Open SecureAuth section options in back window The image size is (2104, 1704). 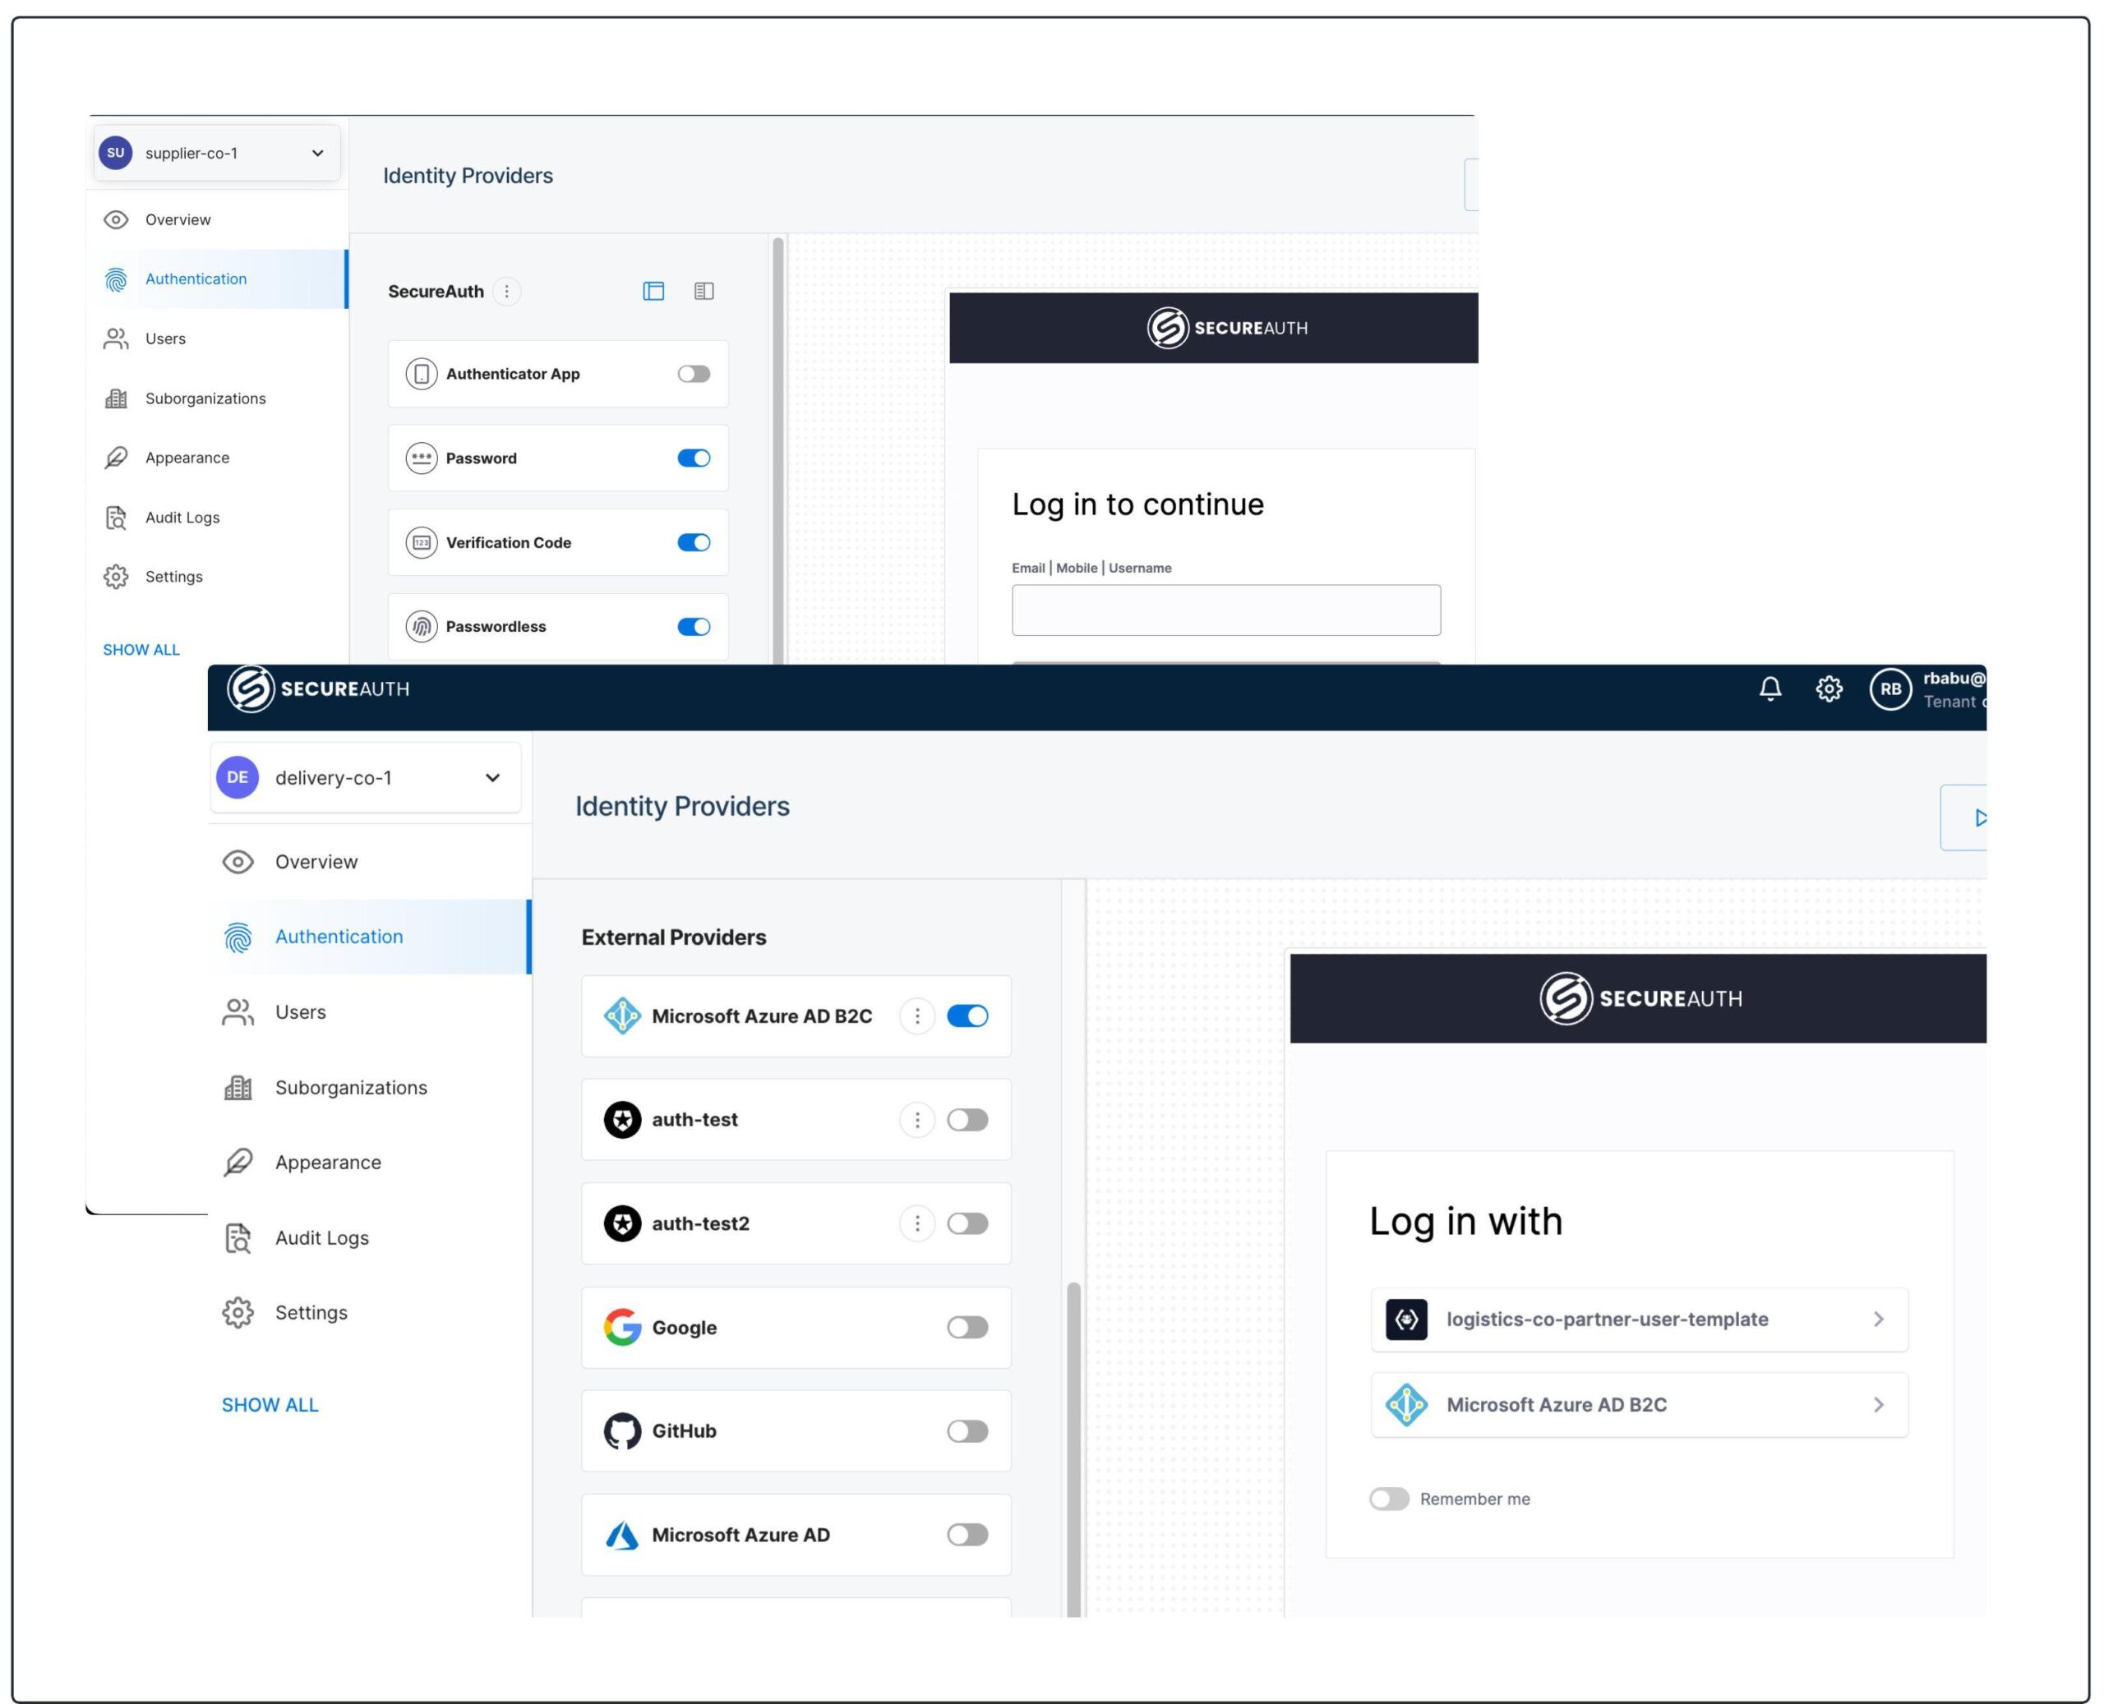[x=506, y=292]
